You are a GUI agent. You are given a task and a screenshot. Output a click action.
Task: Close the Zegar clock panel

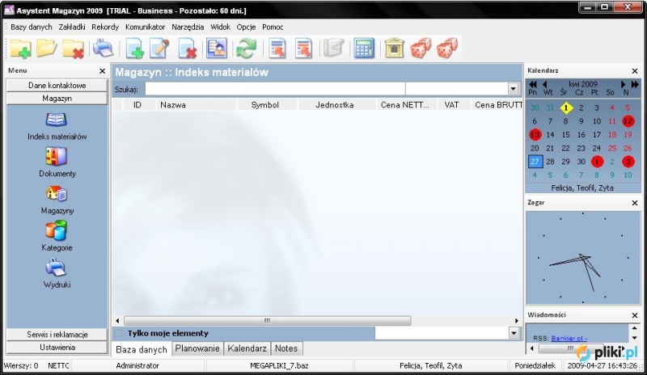(635, 203)
